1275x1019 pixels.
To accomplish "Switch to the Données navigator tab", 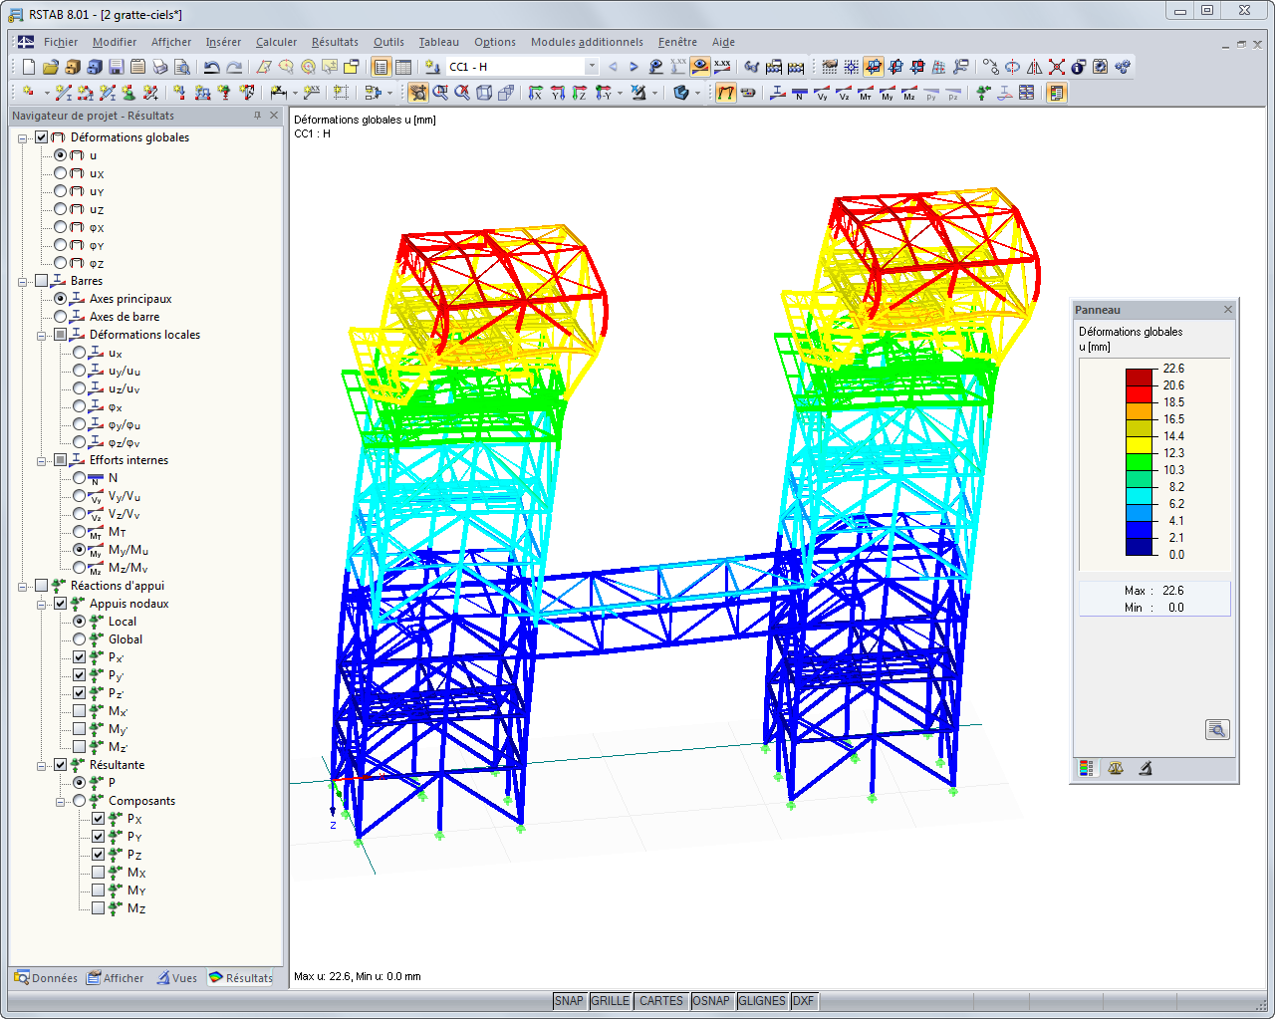I will tap(46, 978).
